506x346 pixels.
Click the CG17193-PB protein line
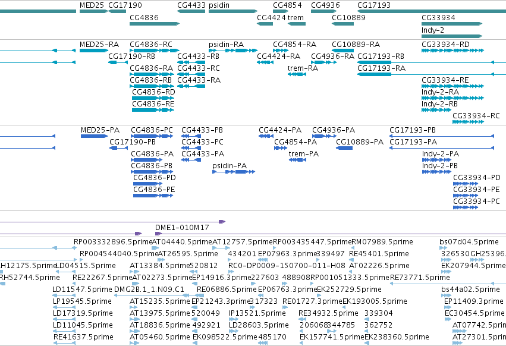442,136
